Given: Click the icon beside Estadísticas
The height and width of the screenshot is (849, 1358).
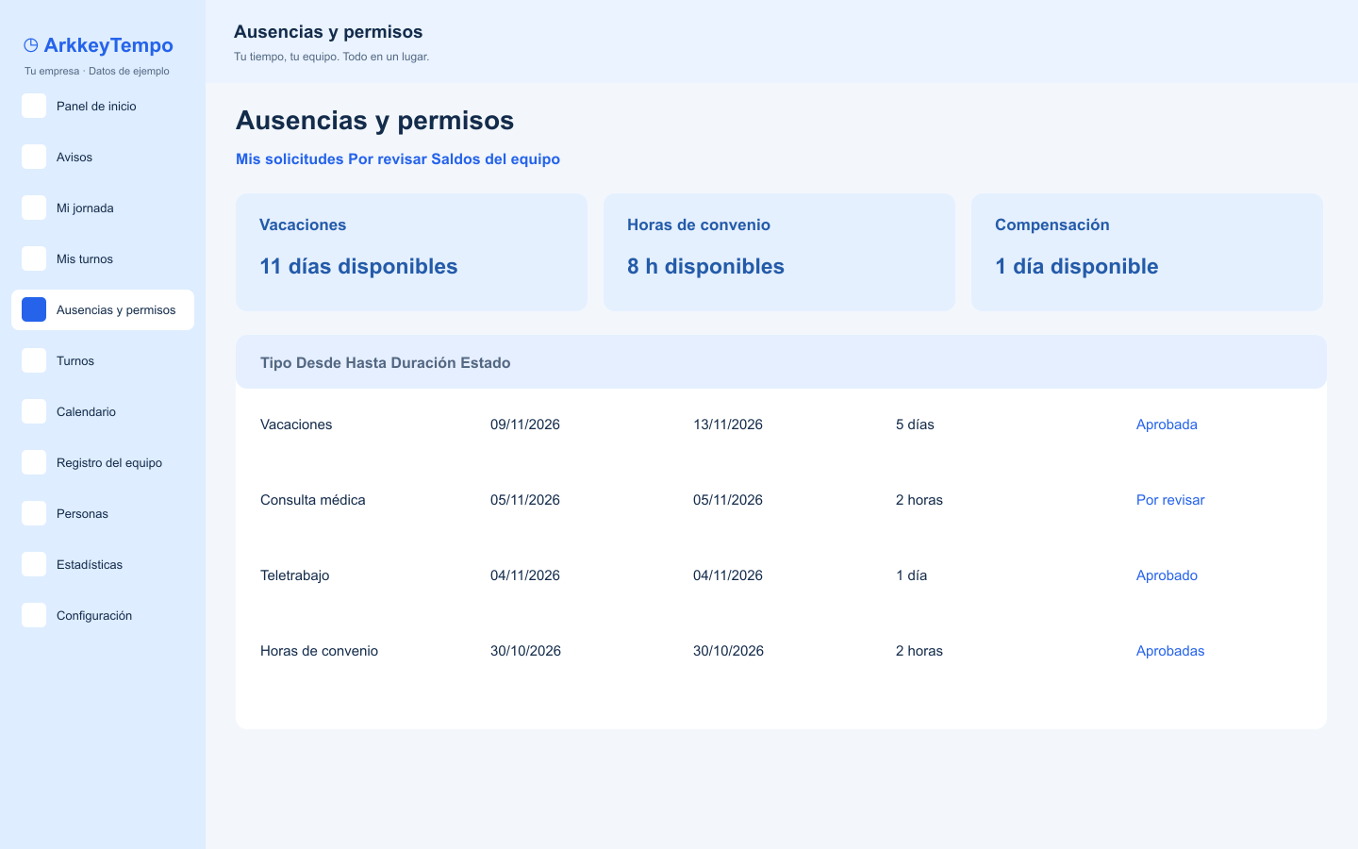Looking at the screenshot, I should 34,564.
